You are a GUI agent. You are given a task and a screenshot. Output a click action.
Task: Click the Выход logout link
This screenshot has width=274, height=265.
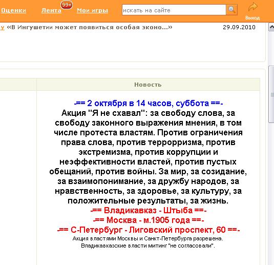252,18
